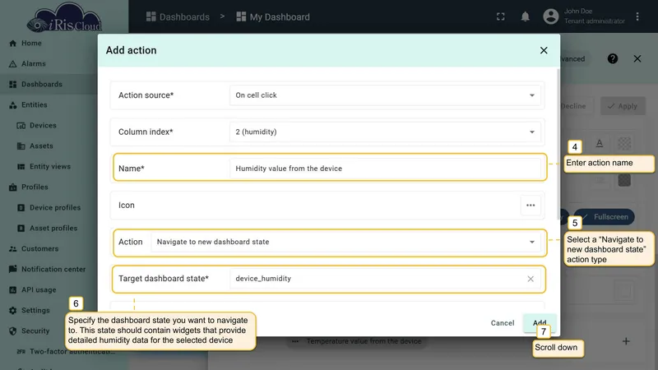Click the Device profiles icon
Viewport: 658px width, 370px height.
click(x=21, y=208)
